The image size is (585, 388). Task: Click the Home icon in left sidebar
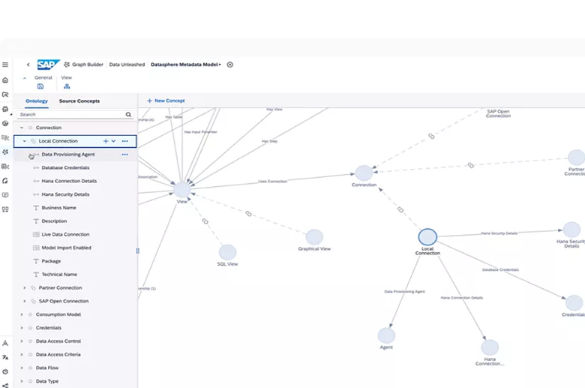coord(5,80)
